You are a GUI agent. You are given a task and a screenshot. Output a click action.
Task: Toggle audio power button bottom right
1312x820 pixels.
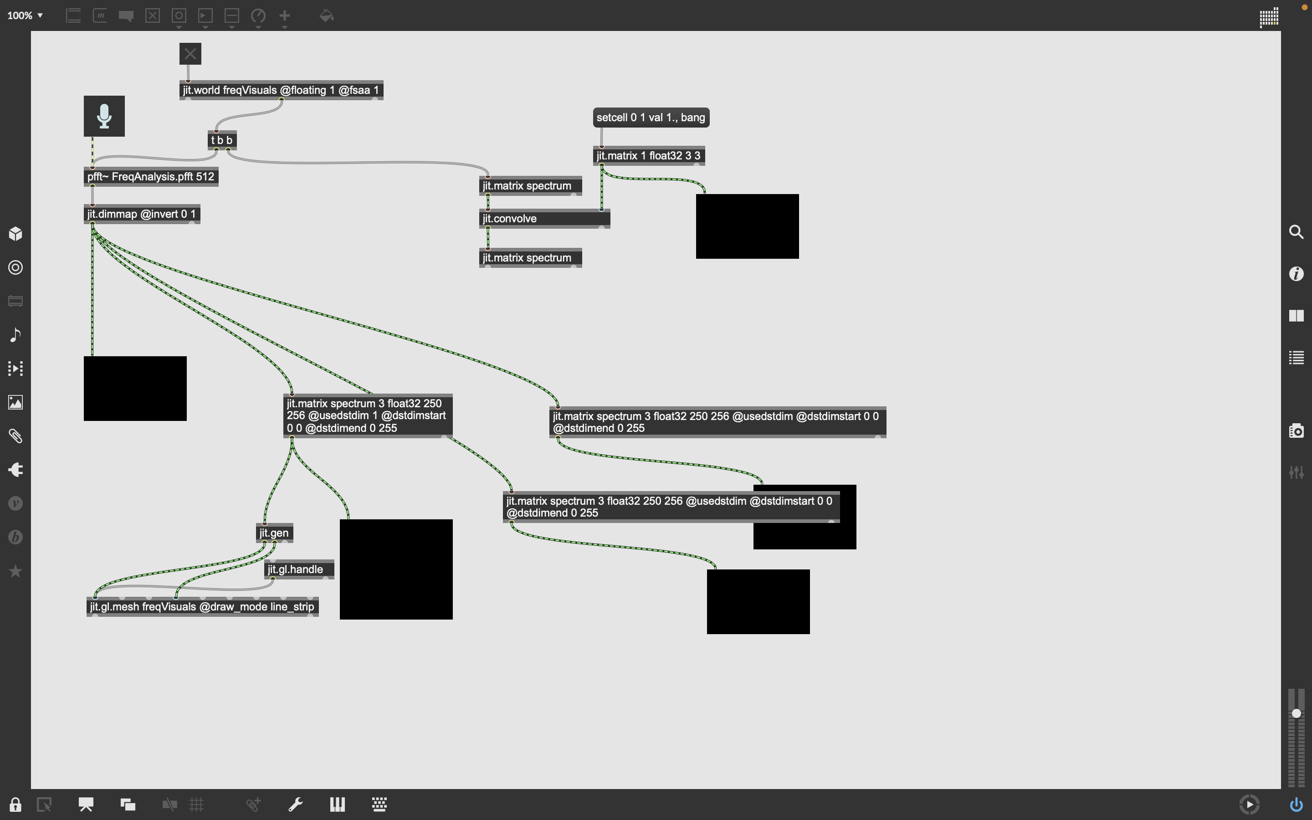point(1296,804)
